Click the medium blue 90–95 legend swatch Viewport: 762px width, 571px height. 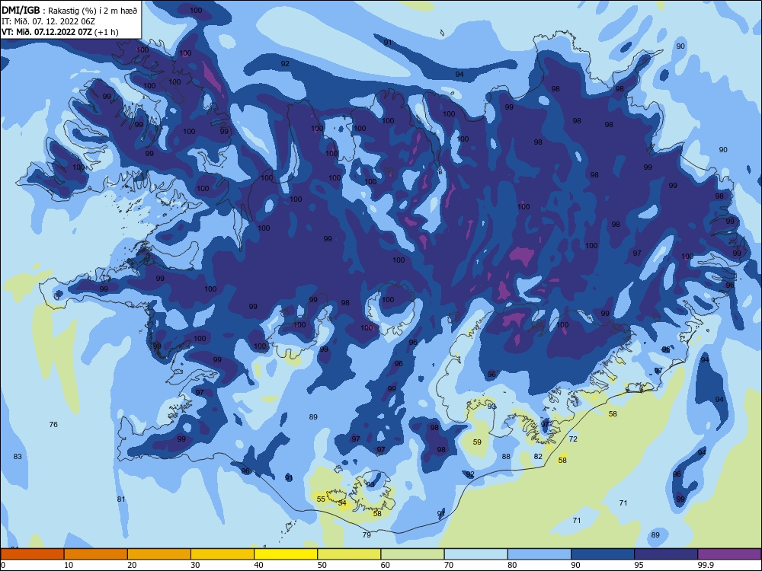click(603, 554)
